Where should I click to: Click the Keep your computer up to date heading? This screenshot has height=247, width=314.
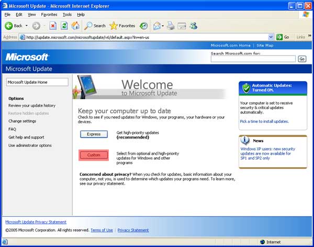(x=125, y=111)
